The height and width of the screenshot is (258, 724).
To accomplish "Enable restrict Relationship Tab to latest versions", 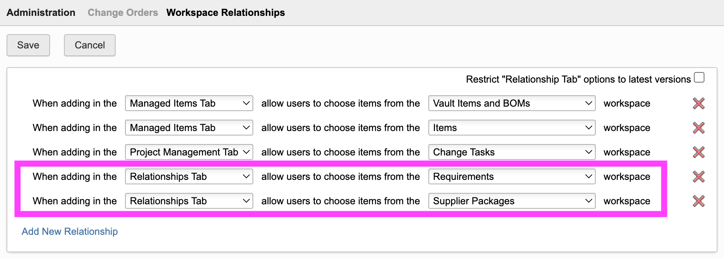I will coord(699,77).
